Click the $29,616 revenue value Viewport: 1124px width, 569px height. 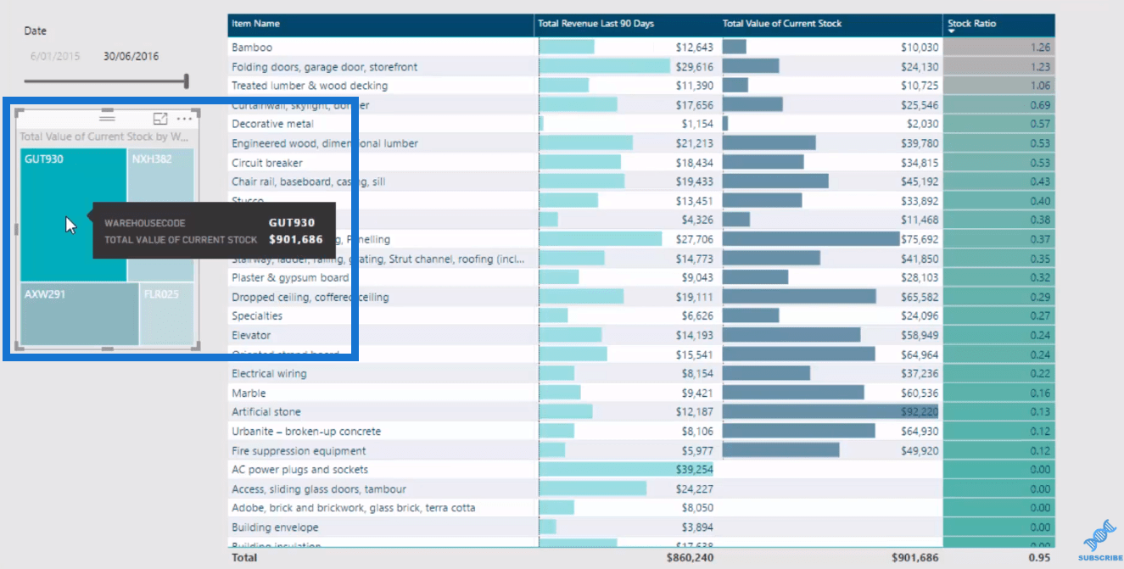coord(694,67)
